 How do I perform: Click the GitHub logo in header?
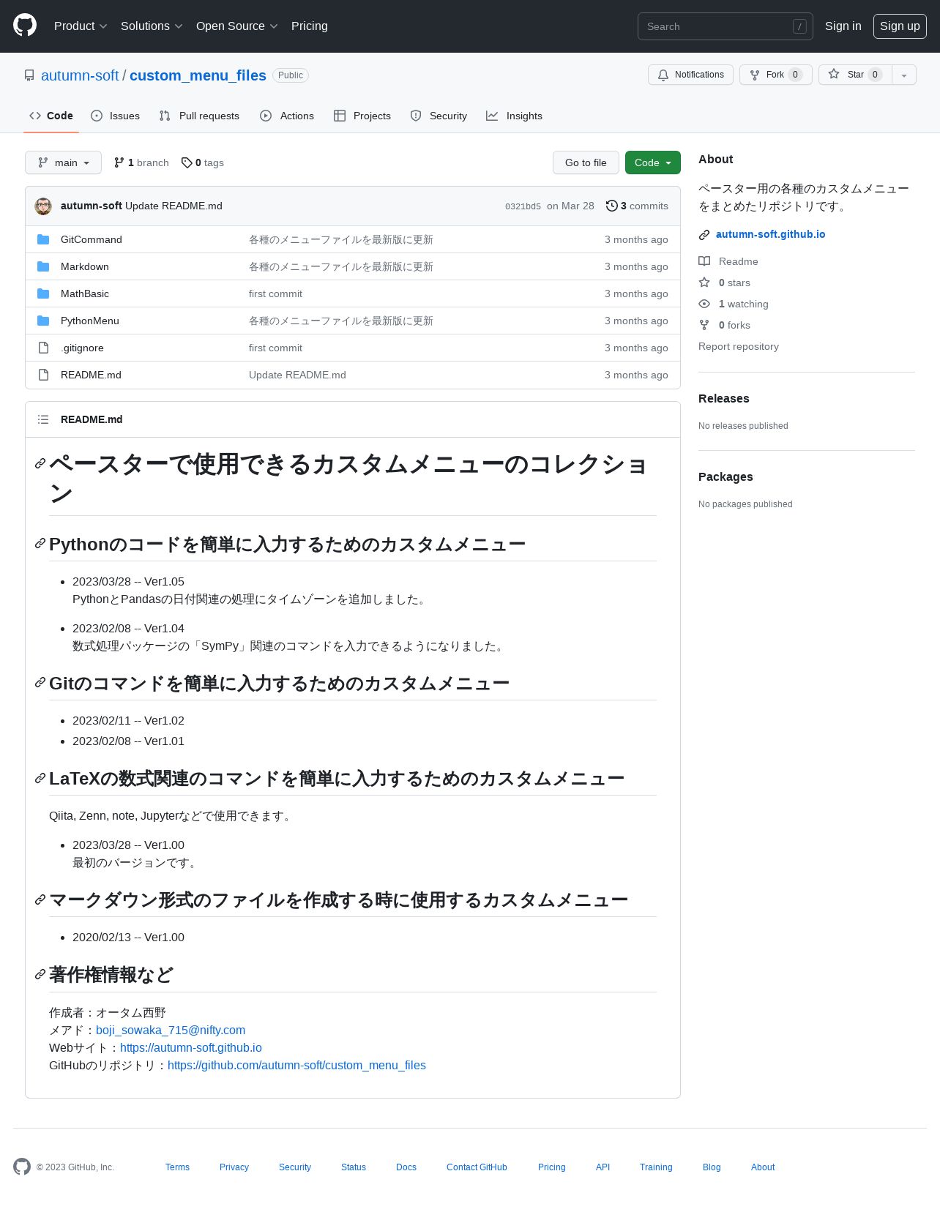point(25,26)
